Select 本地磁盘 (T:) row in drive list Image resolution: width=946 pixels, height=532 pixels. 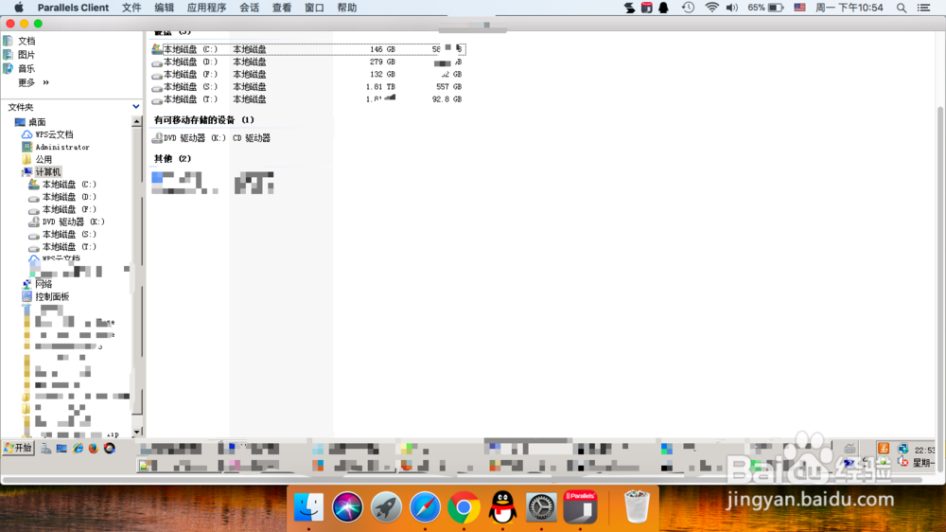tap(307, 99)
